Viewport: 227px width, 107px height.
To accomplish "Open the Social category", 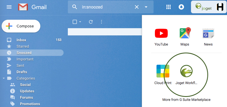I will 25,85.
